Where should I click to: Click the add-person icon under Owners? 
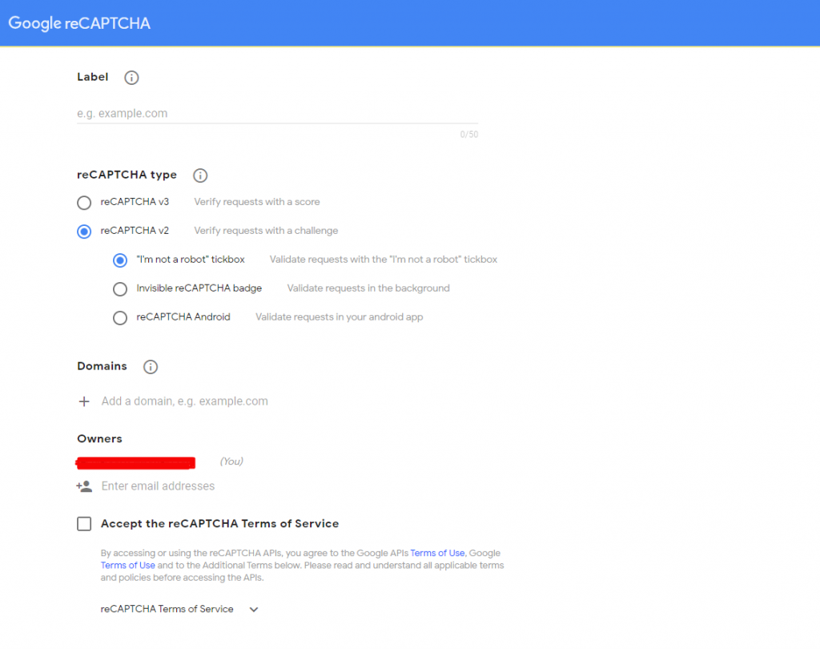pos(84,486)
